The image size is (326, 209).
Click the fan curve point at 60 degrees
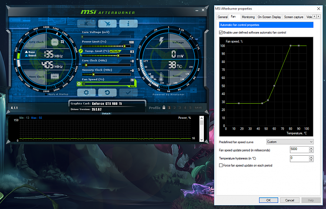274,85
